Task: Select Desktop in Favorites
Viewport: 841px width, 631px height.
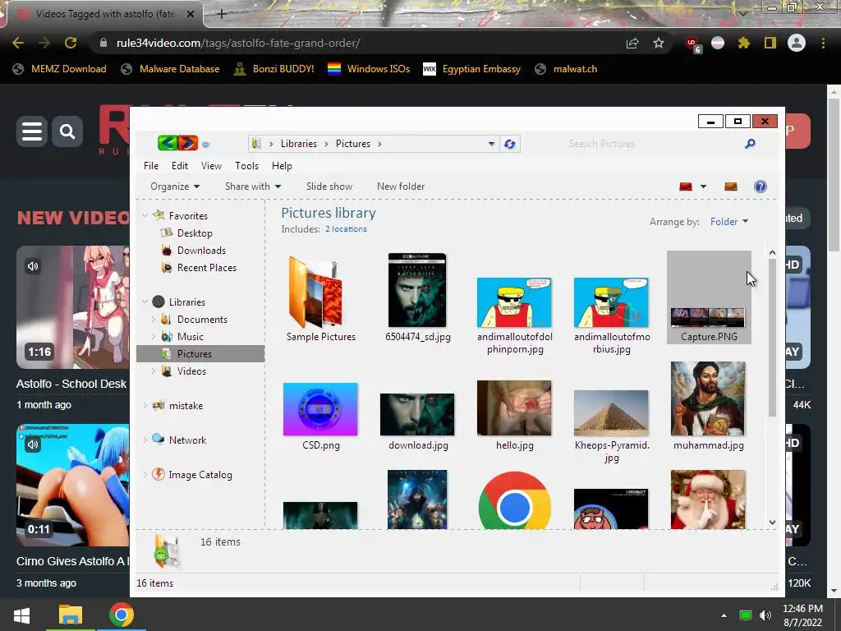Action: point(186,233)
